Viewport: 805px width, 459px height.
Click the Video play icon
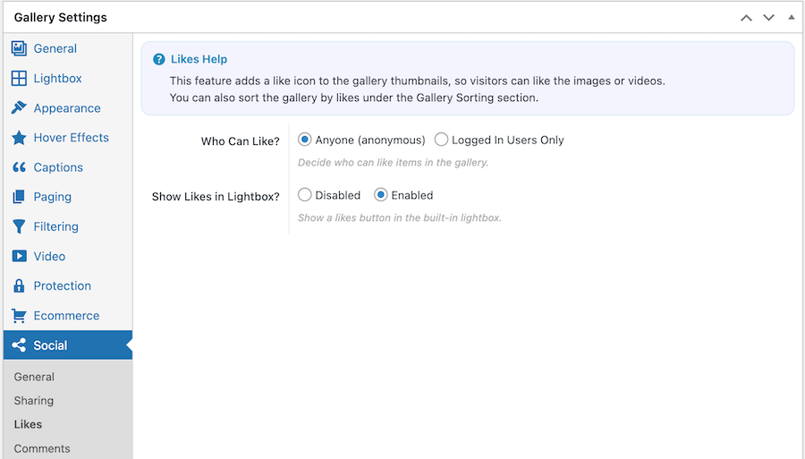coord(19,256)
